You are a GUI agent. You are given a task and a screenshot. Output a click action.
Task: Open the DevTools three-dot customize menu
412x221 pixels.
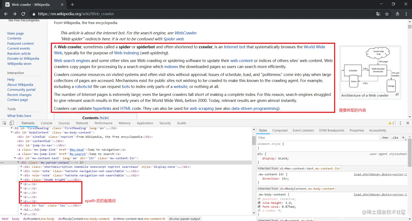tap(400, 123)
